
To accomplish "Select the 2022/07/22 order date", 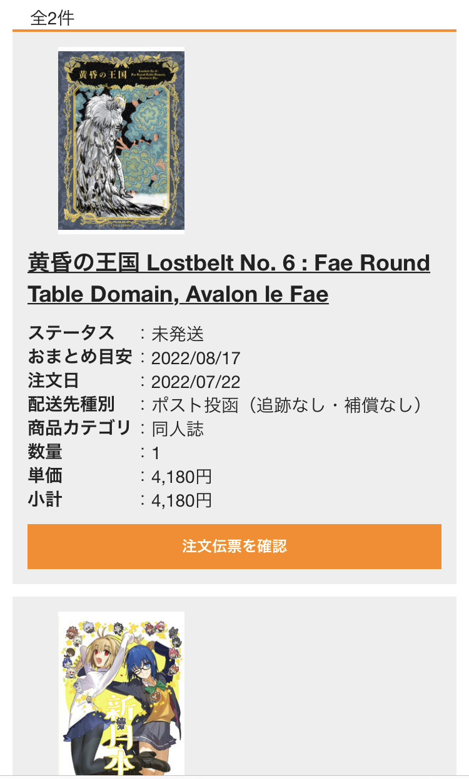I will tap(196, 382).
